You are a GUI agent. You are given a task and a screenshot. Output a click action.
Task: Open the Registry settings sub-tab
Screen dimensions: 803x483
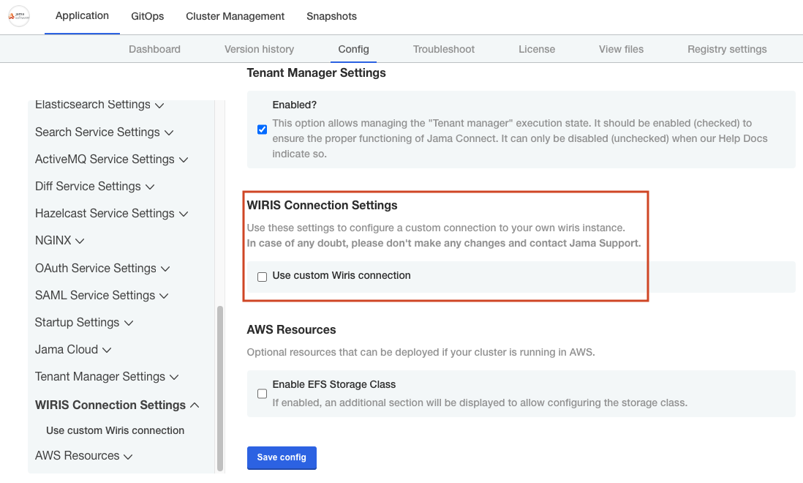727,49
